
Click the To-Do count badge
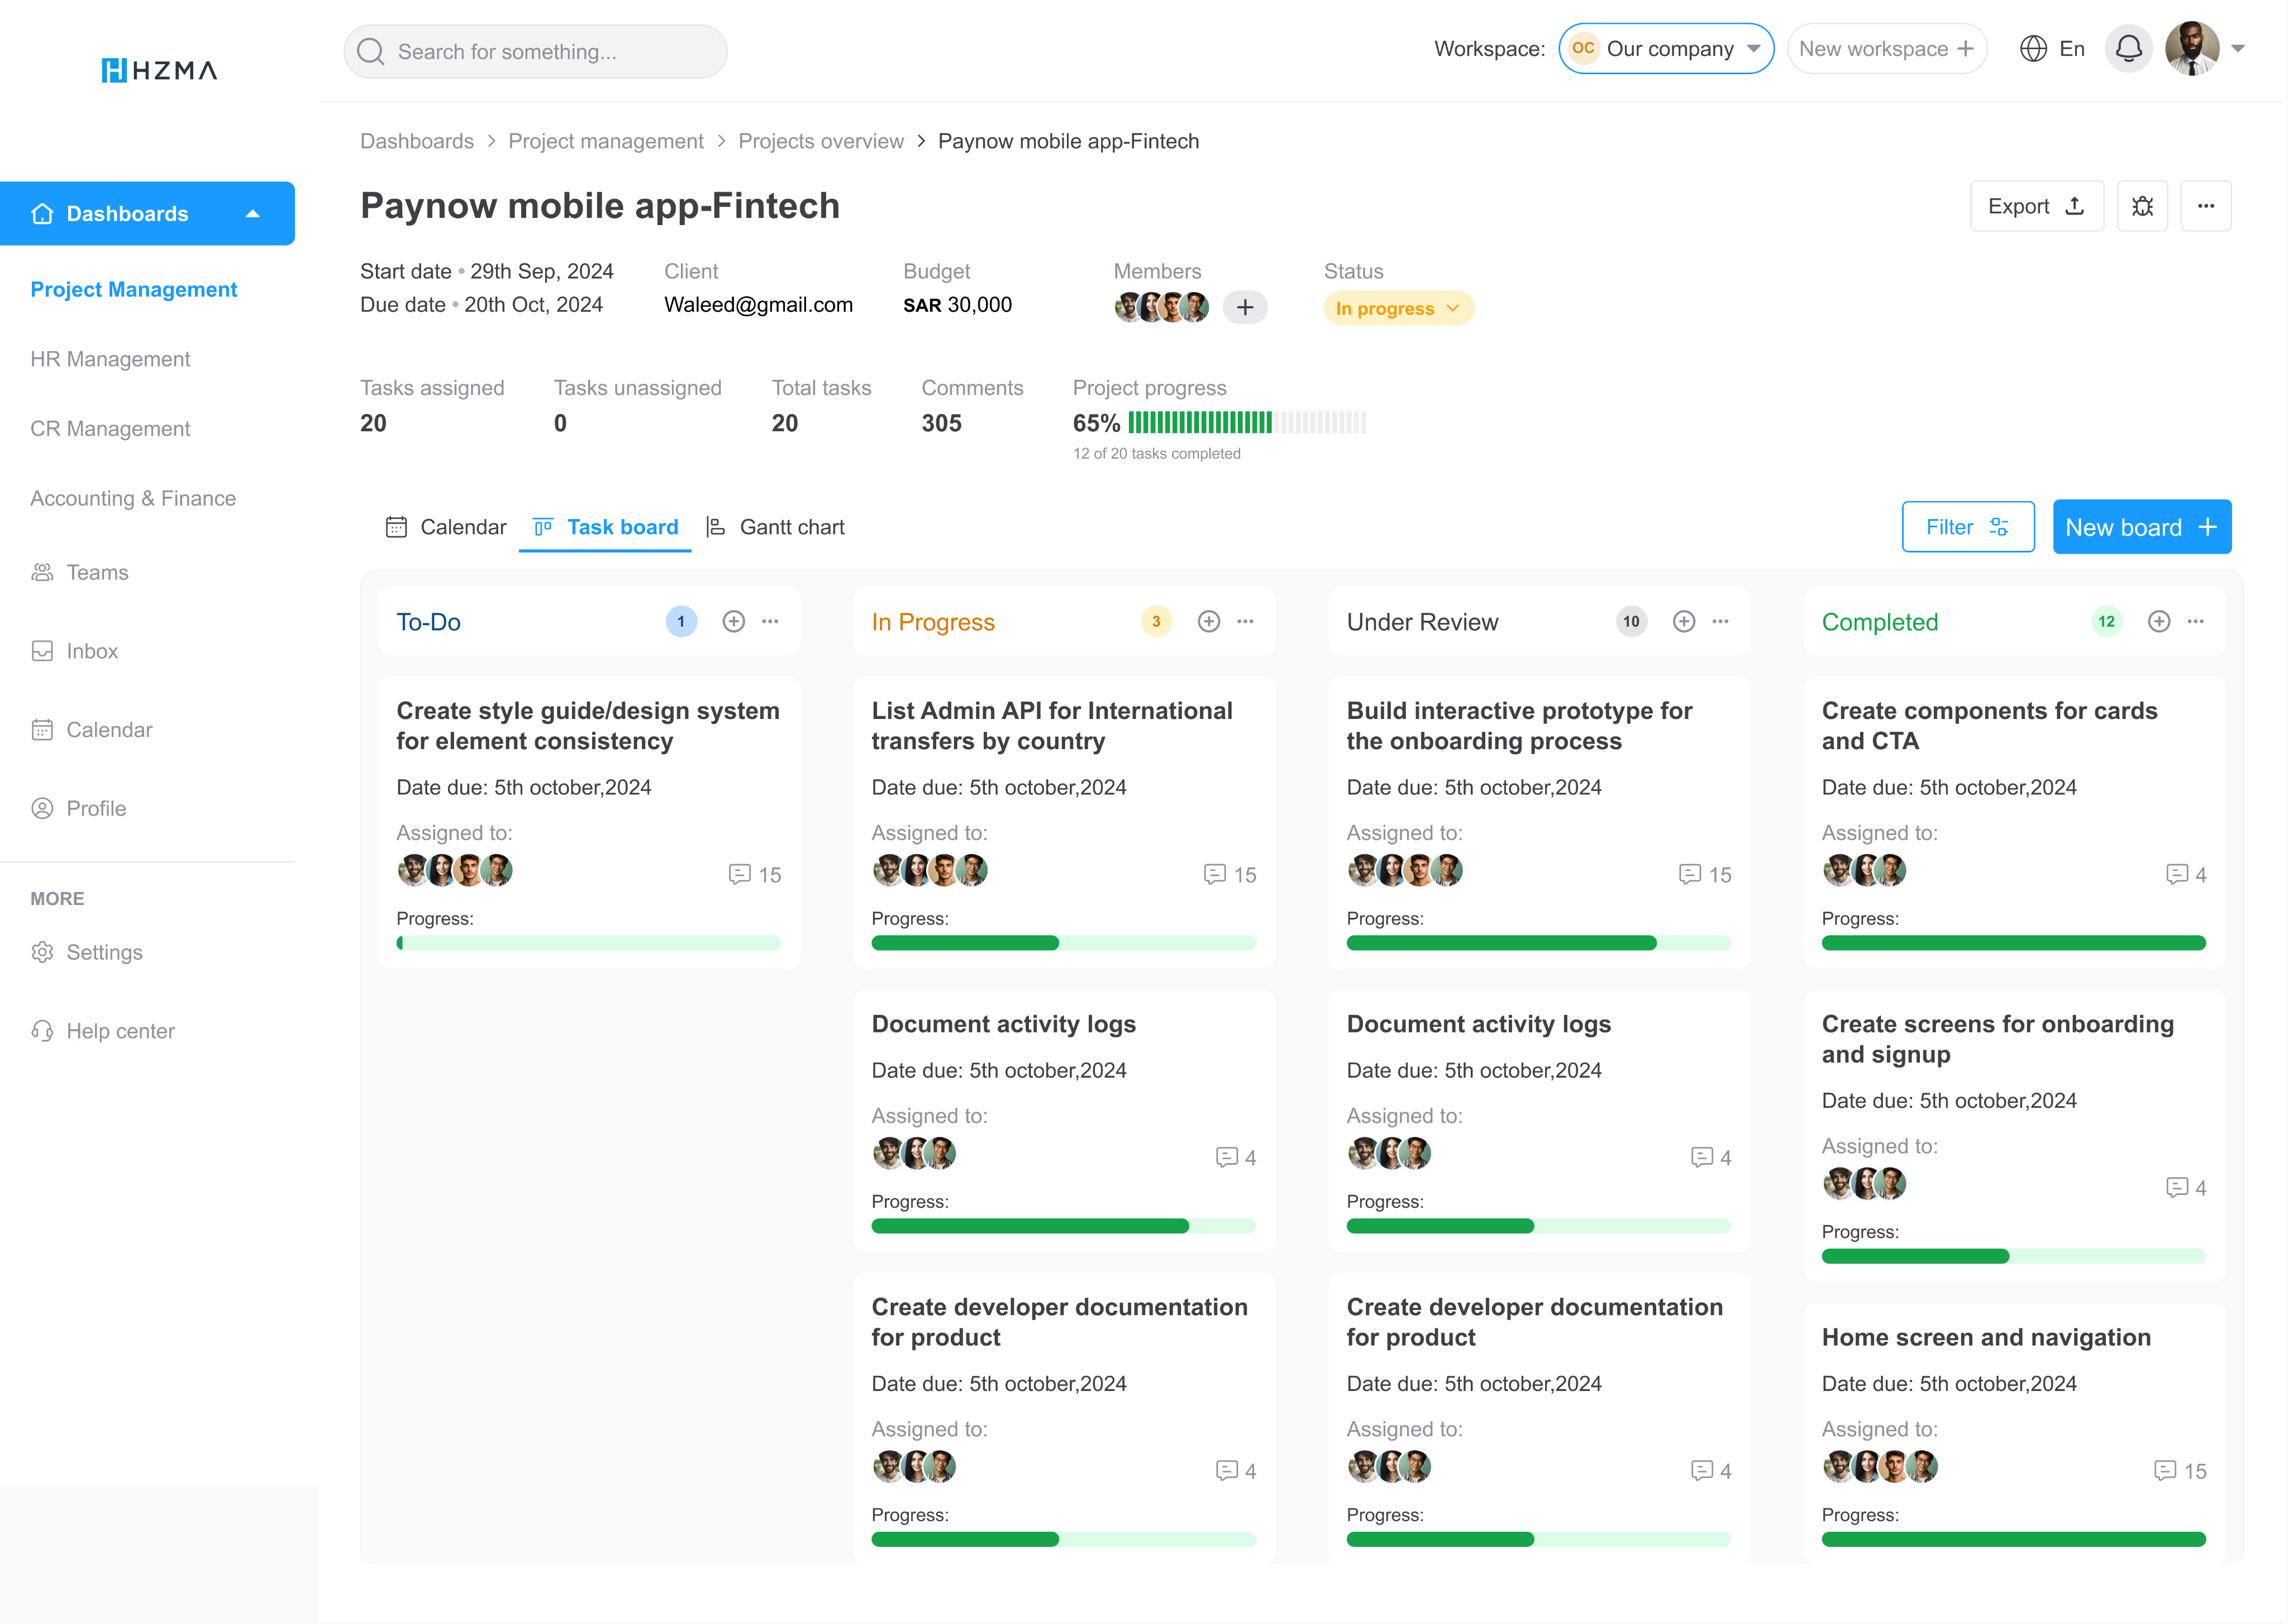coord(681,622)
